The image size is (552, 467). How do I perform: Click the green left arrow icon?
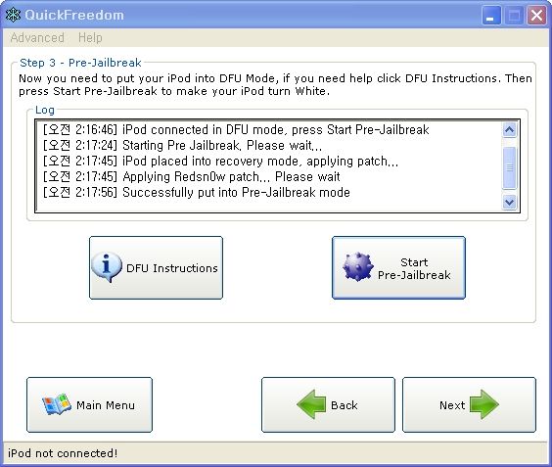(311, 404)
